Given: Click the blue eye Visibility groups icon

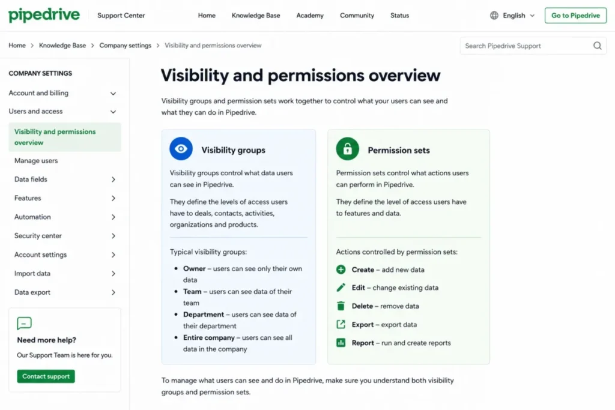Looking at the screenshot, I should tap(181, 149).
